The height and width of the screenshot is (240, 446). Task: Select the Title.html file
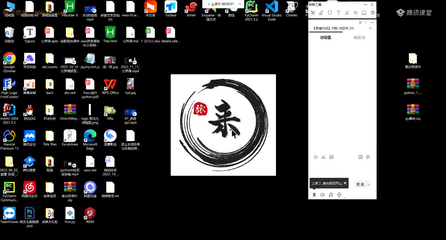pyautogui.click(x=110, y=35)
